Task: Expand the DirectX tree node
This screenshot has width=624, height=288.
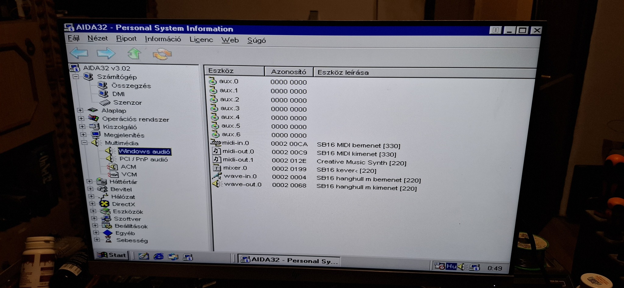Action: coord(92,204)
